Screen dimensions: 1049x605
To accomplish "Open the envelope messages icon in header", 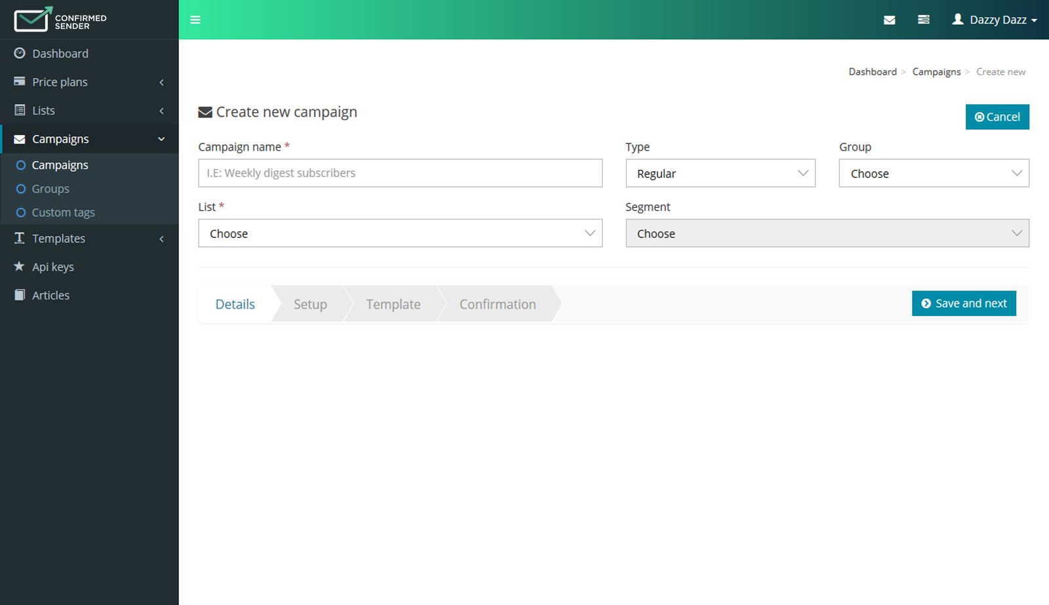I will (889, 20).
